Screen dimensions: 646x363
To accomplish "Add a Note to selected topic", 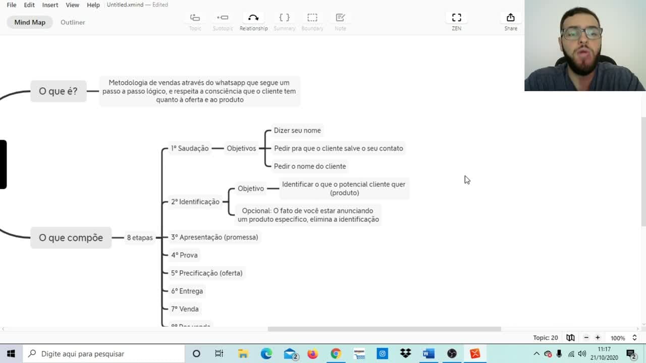I will (x=340, y=22).
